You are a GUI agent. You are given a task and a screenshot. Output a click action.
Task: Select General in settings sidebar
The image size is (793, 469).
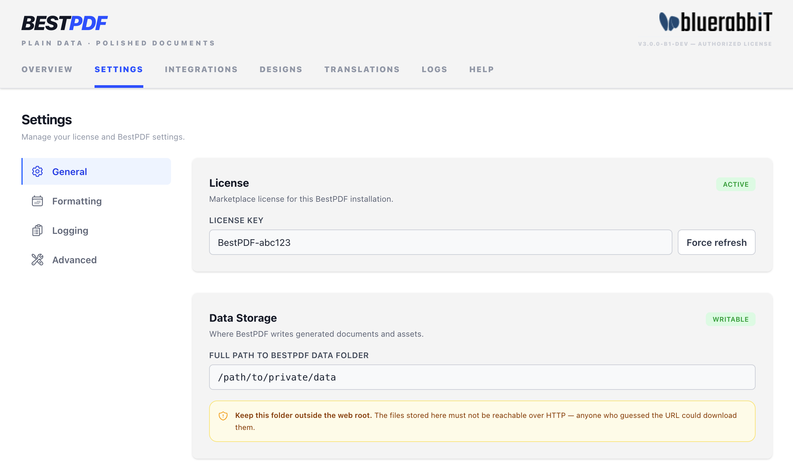point(96,171)
